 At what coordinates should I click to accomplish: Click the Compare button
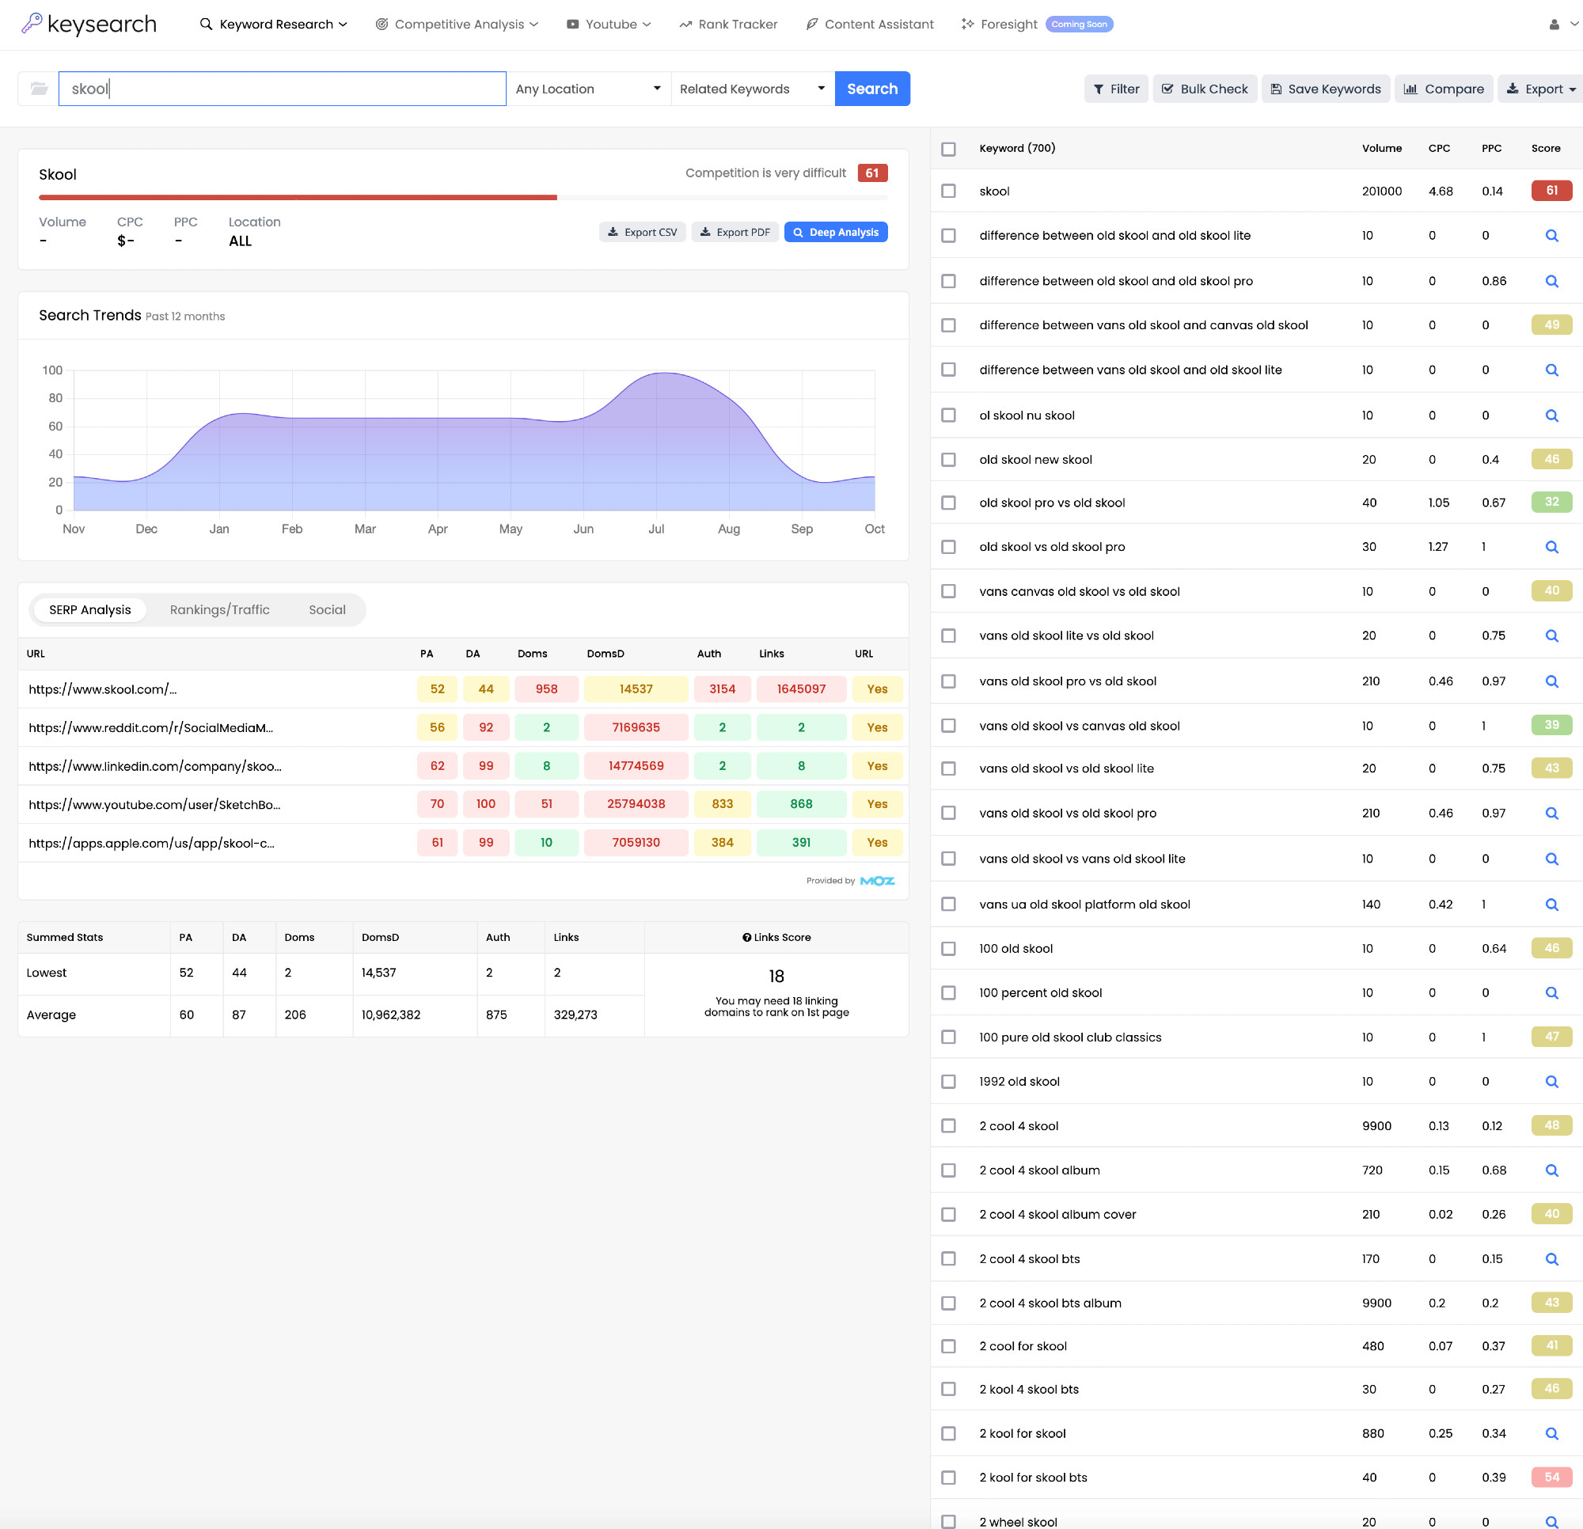(x=1444, y=89)
